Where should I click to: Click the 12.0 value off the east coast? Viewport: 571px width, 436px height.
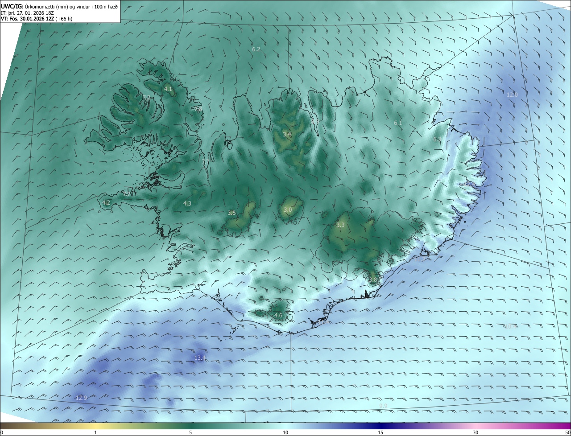pyautogui.click(x=512, y=95)
